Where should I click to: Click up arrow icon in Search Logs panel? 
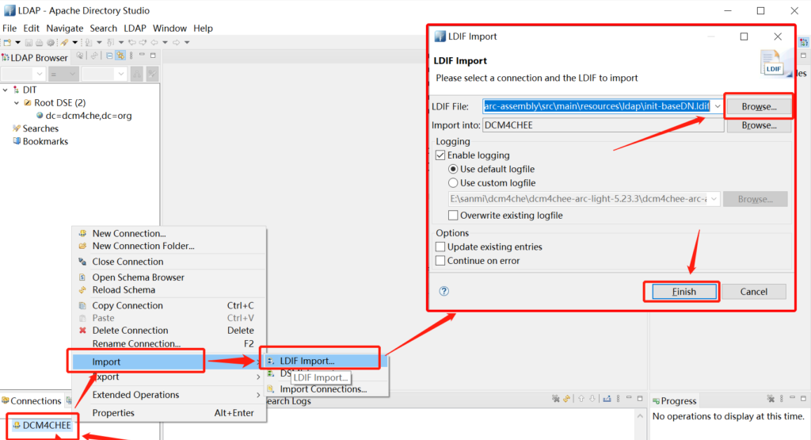coord(581,399)
